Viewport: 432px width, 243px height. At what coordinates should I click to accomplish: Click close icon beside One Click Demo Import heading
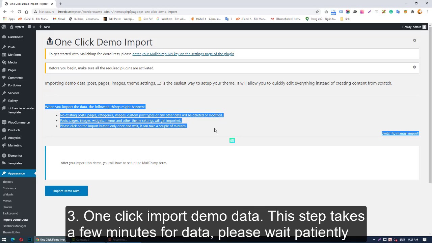(415, 40)
